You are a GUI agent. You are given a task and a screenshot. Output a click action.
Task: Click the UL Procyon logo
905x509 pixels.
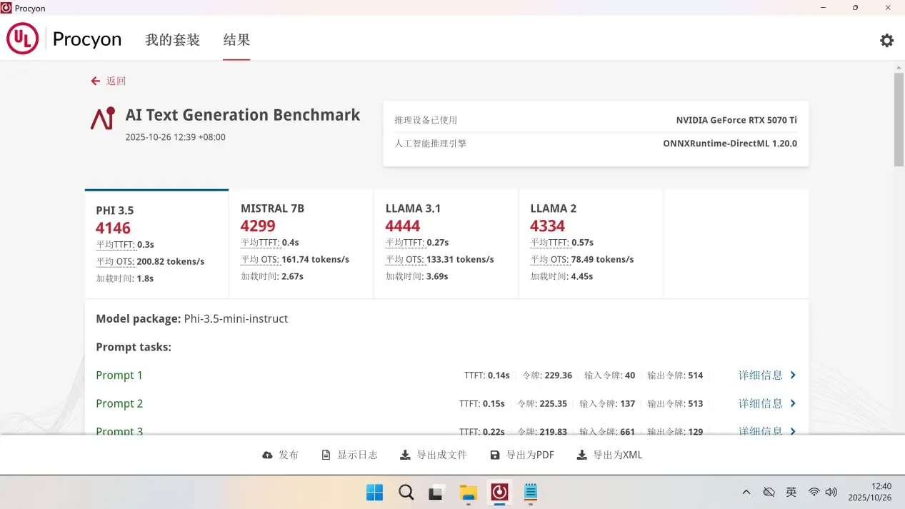tap(64, 39)
